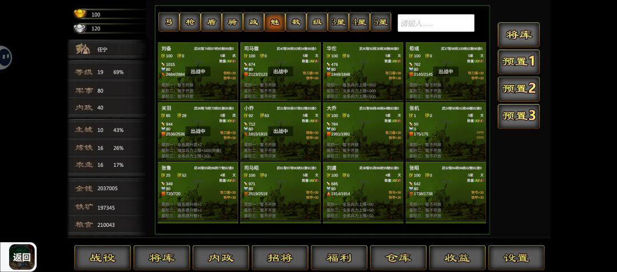Click the 任宁 player avatar icon
Viewport: 617px width, 272px height.
click(83, 50)
